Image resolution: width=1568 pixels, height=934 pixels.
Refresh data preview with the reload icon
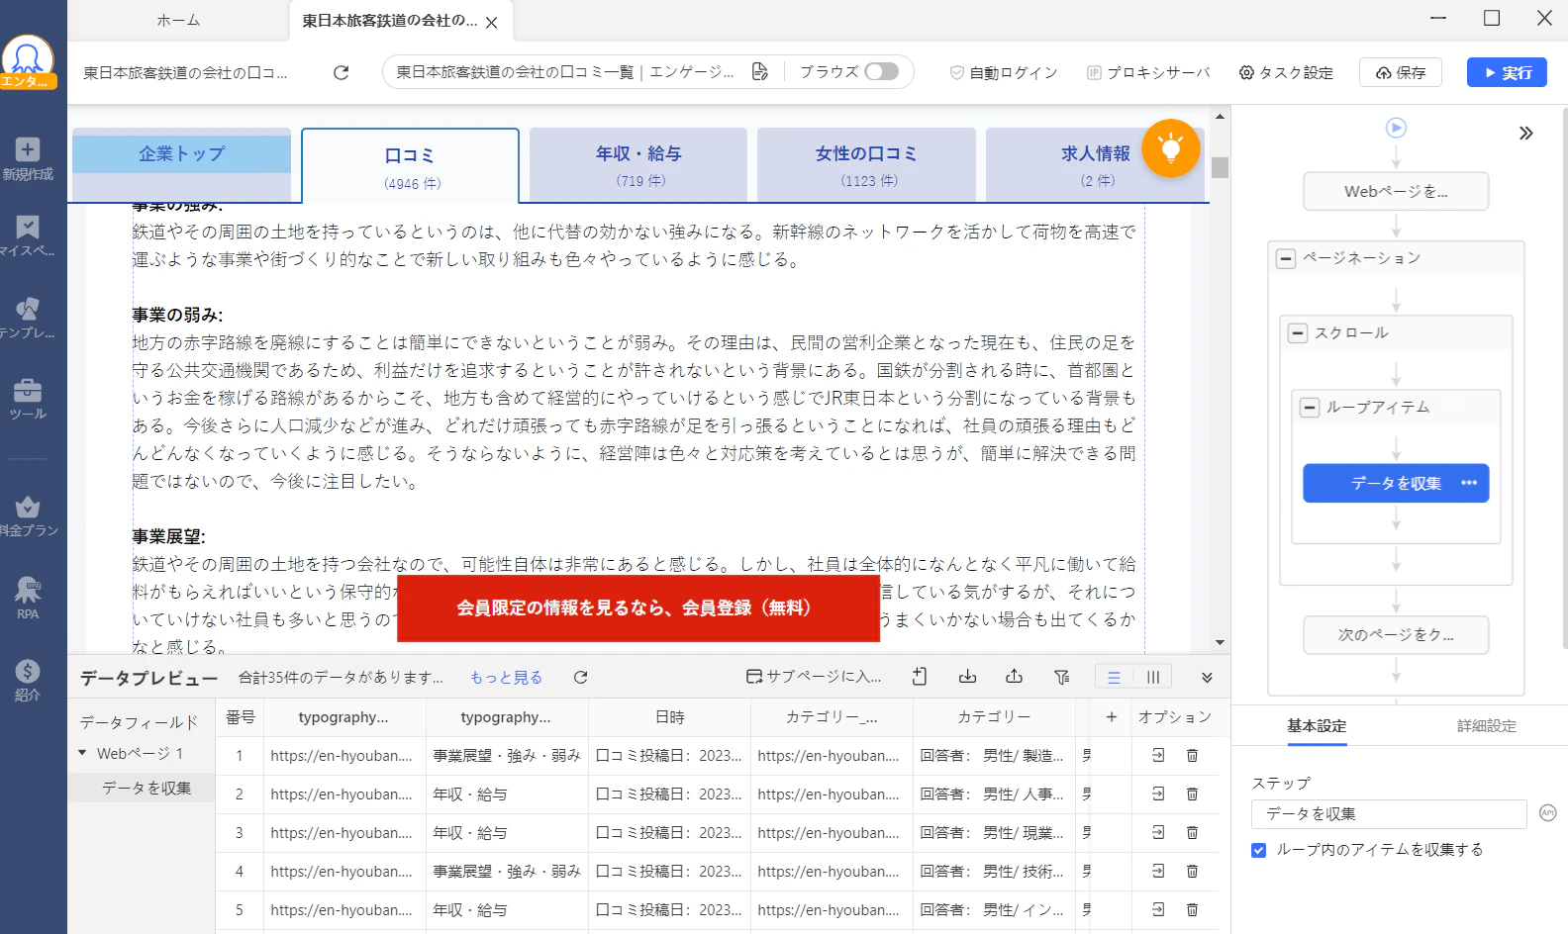pyautogui.click(x=581, y=677)
